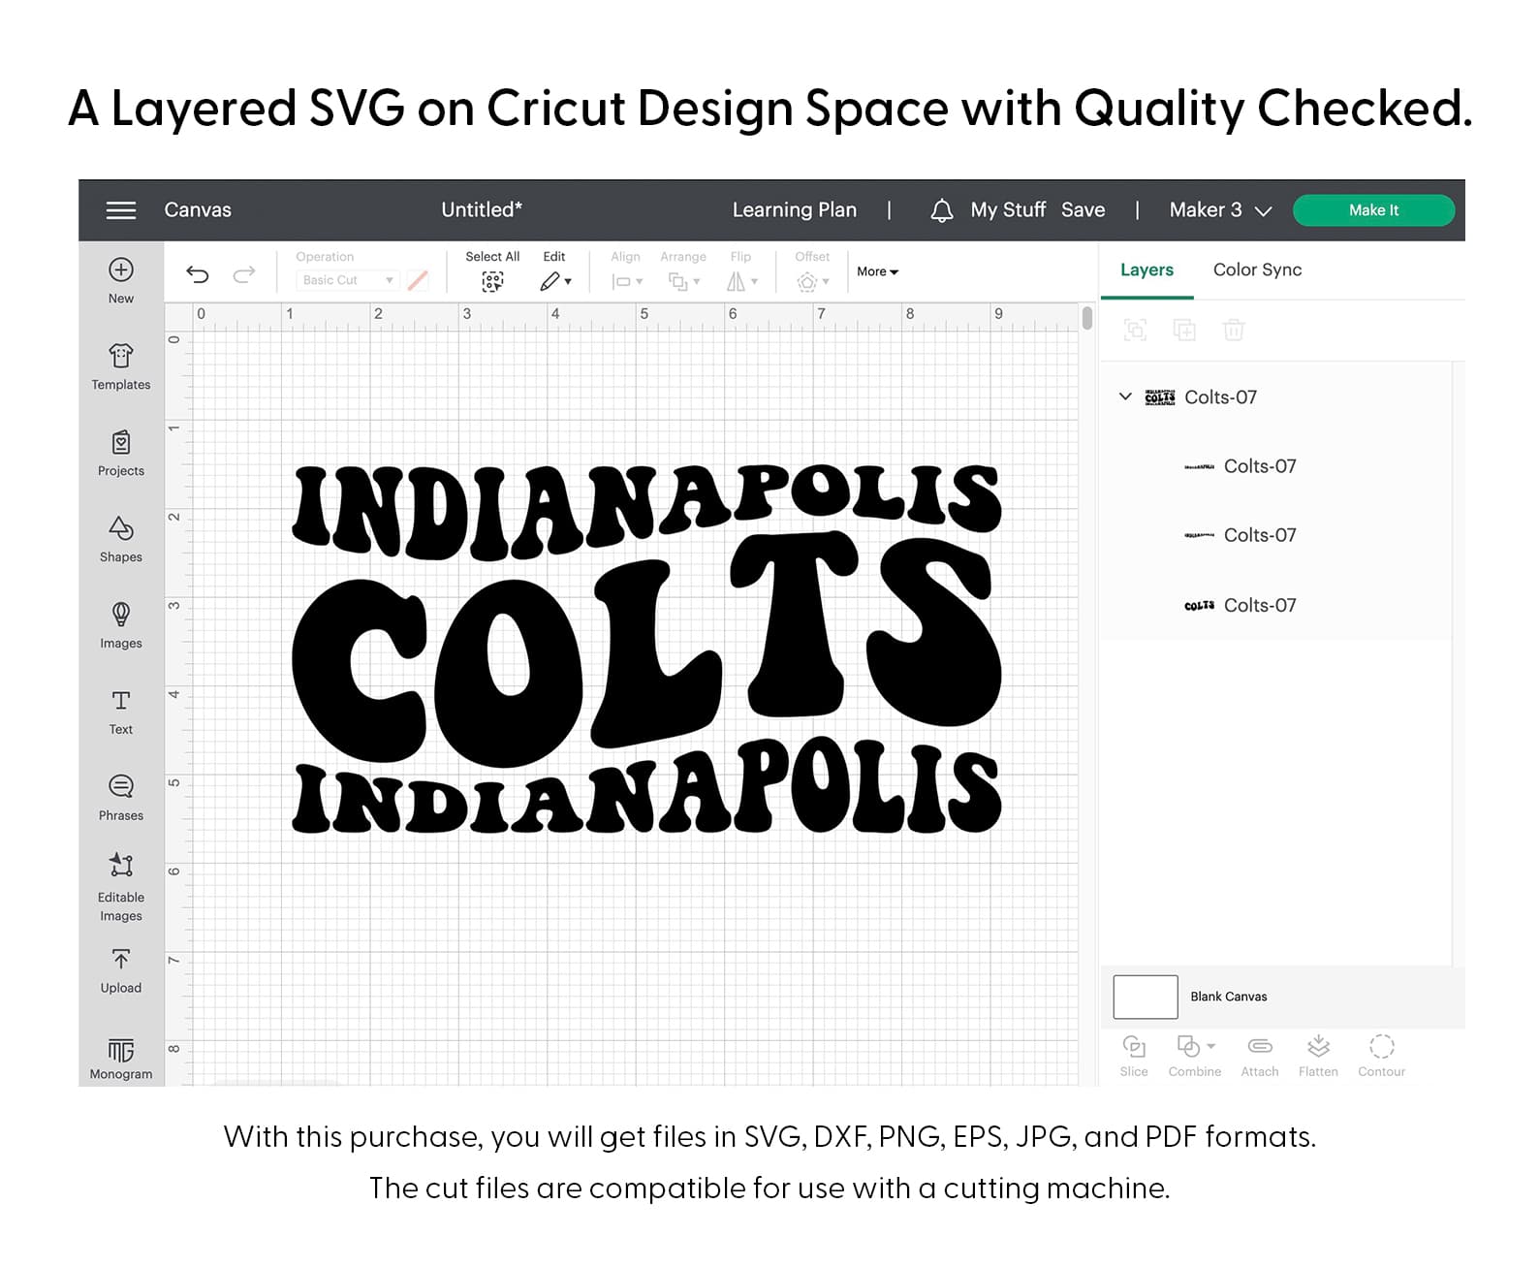Select the COLTS artwork on canvas

pos(647,650)
